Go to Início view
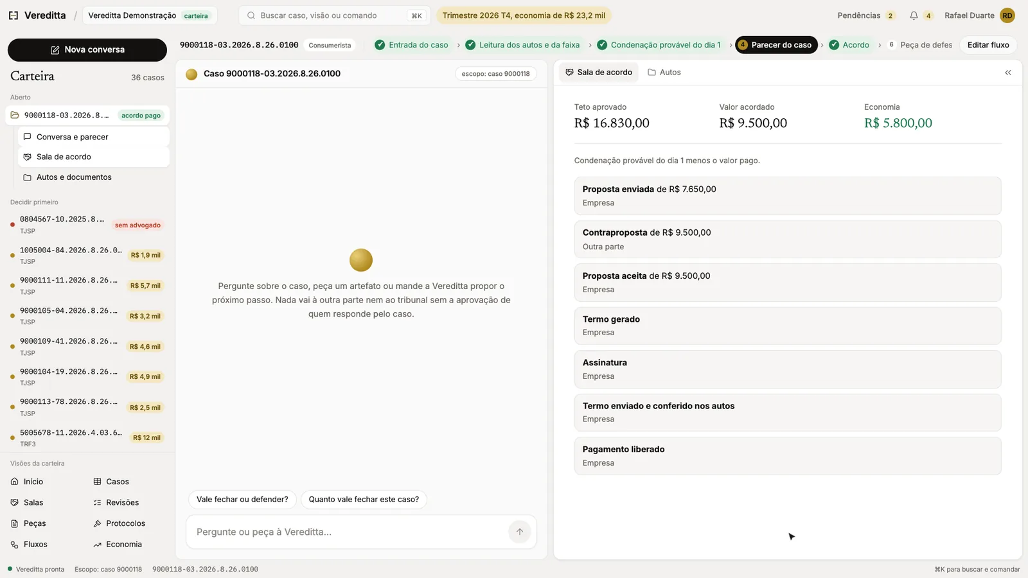This screenshot has height=578, width=1028. [27, 482]
